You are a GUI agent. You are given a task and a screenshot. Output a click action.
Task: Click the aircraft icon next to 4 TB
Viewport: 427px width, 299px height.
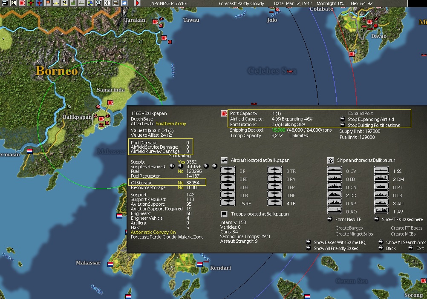(x=275, y=202)
